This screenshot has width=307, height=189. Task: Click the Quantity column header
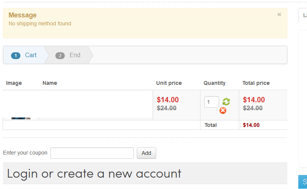coord(215,83)
